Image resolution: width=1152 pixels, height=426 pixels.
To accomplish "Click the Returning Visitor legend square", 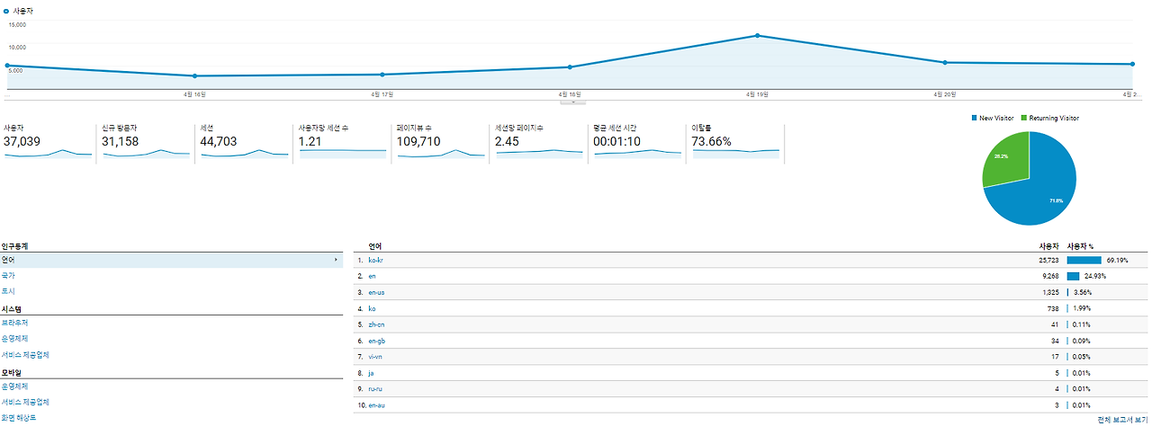I will pyautogui.click(x=1024, y=118).
